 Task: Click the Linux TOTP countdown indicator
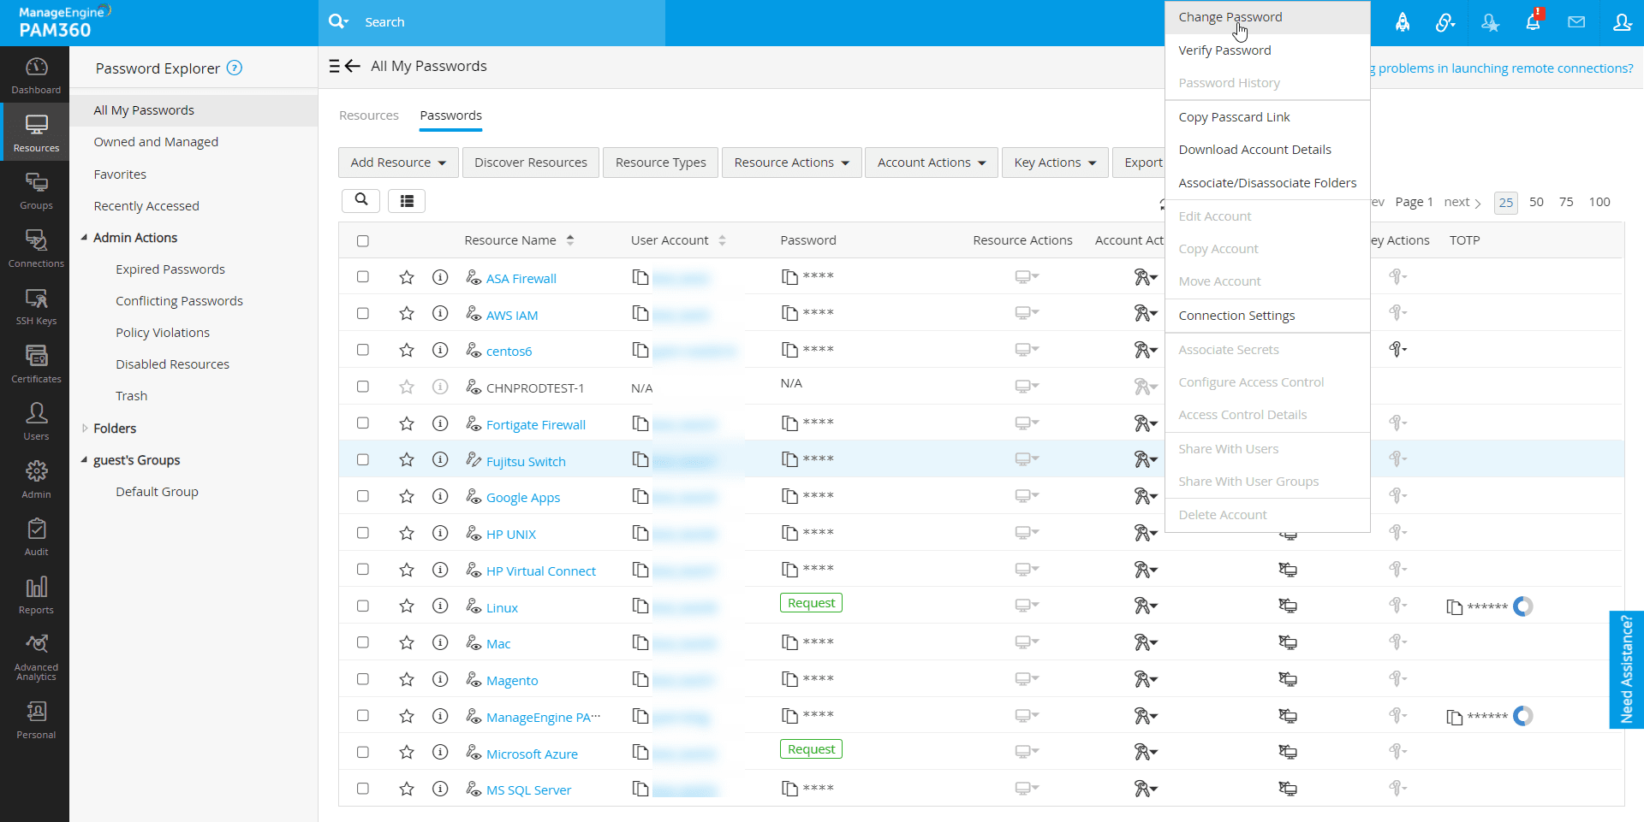pos(1522,606)
